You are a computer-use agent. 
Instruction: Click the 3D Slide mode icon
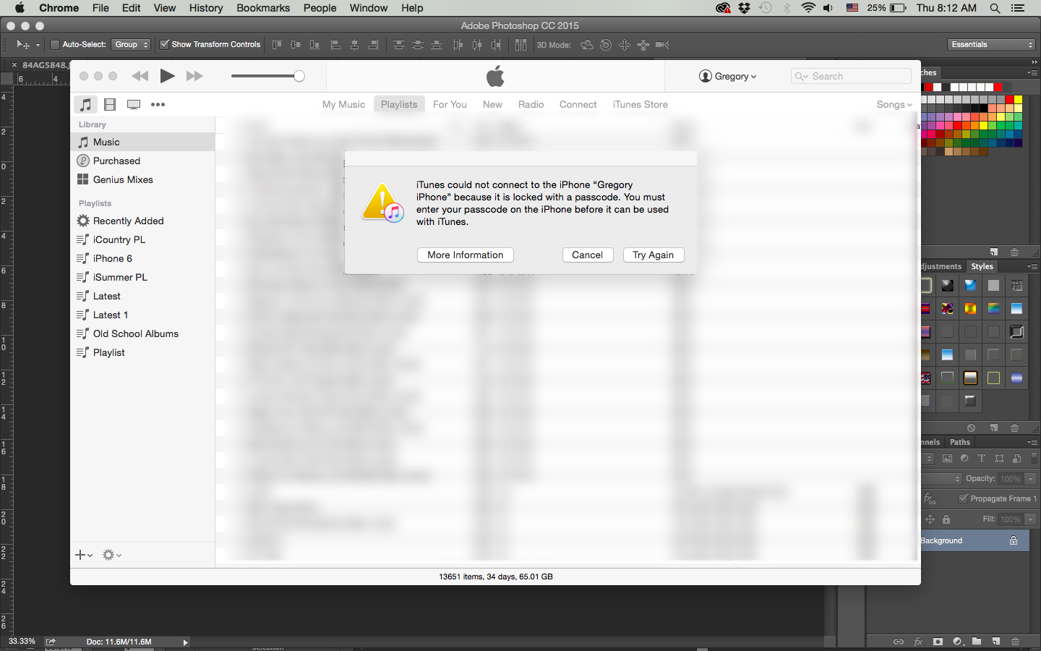pos(643,45)
